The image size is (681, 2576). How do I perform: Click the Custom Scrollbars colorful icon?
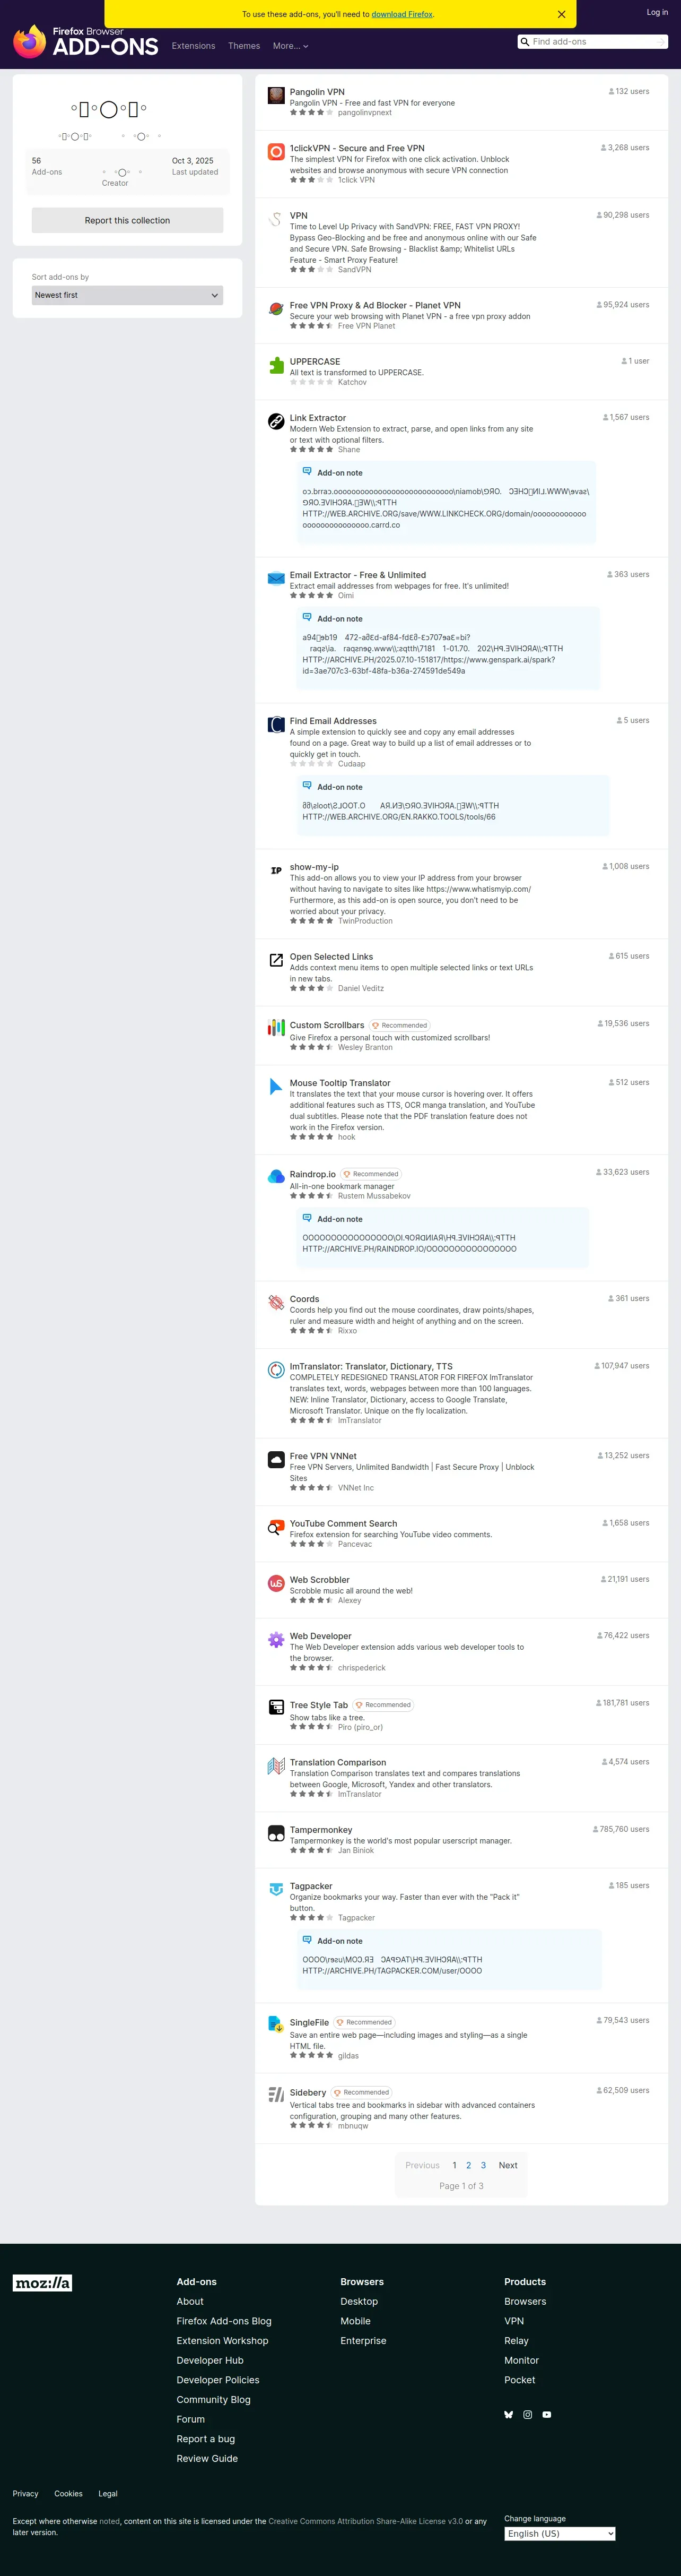(x=276, y=1028)
